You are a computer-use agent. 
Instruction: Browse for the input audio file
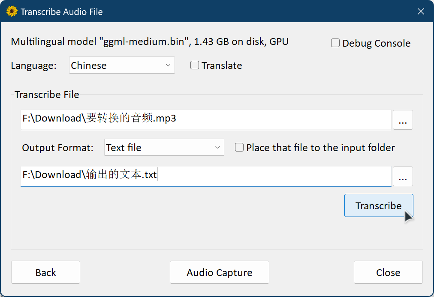(402, 120)
